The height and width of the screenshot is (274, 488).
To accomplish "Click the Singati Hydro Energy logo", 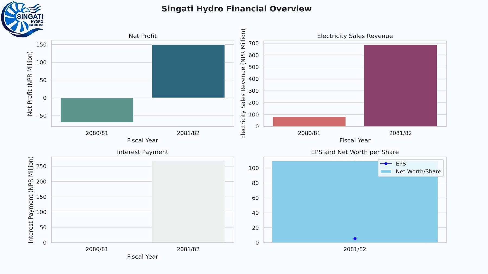I will click(x=22, y=19).
